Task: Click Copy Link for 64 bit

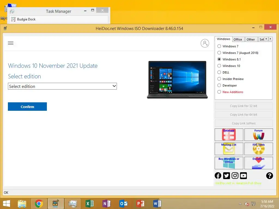Action: click(x=244, y=115)
